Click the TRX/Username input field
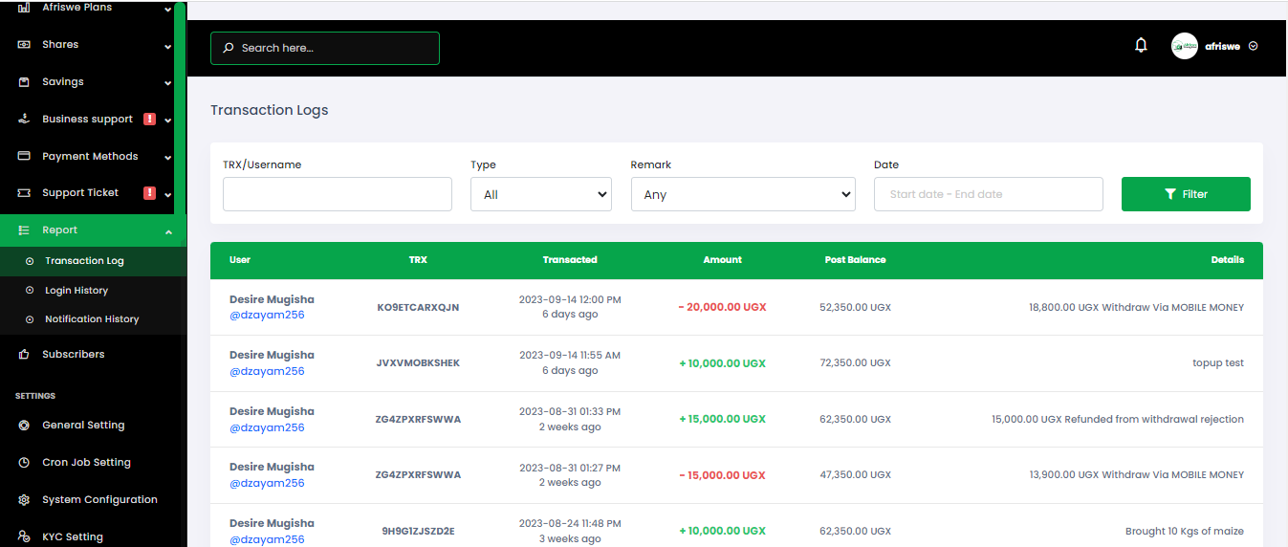Screen dimensions: 1288x547 pyautogui.click(x=338, y=194)
